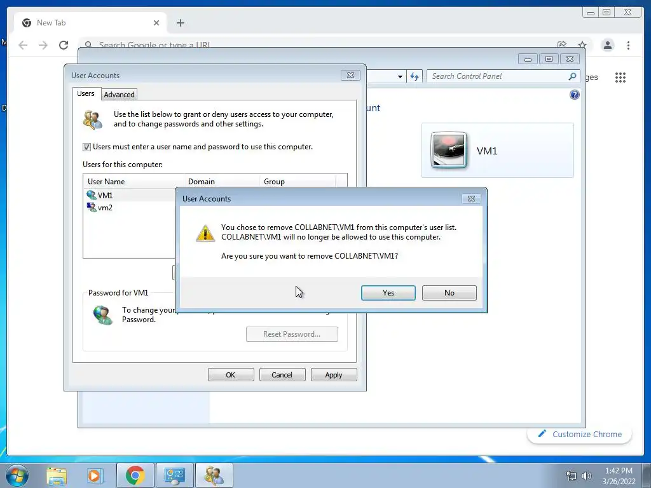Click the Control Panel refresh arrows button
Image resolution: width=651 pixels, height=488 pixels.
click(x=415, y=76)
